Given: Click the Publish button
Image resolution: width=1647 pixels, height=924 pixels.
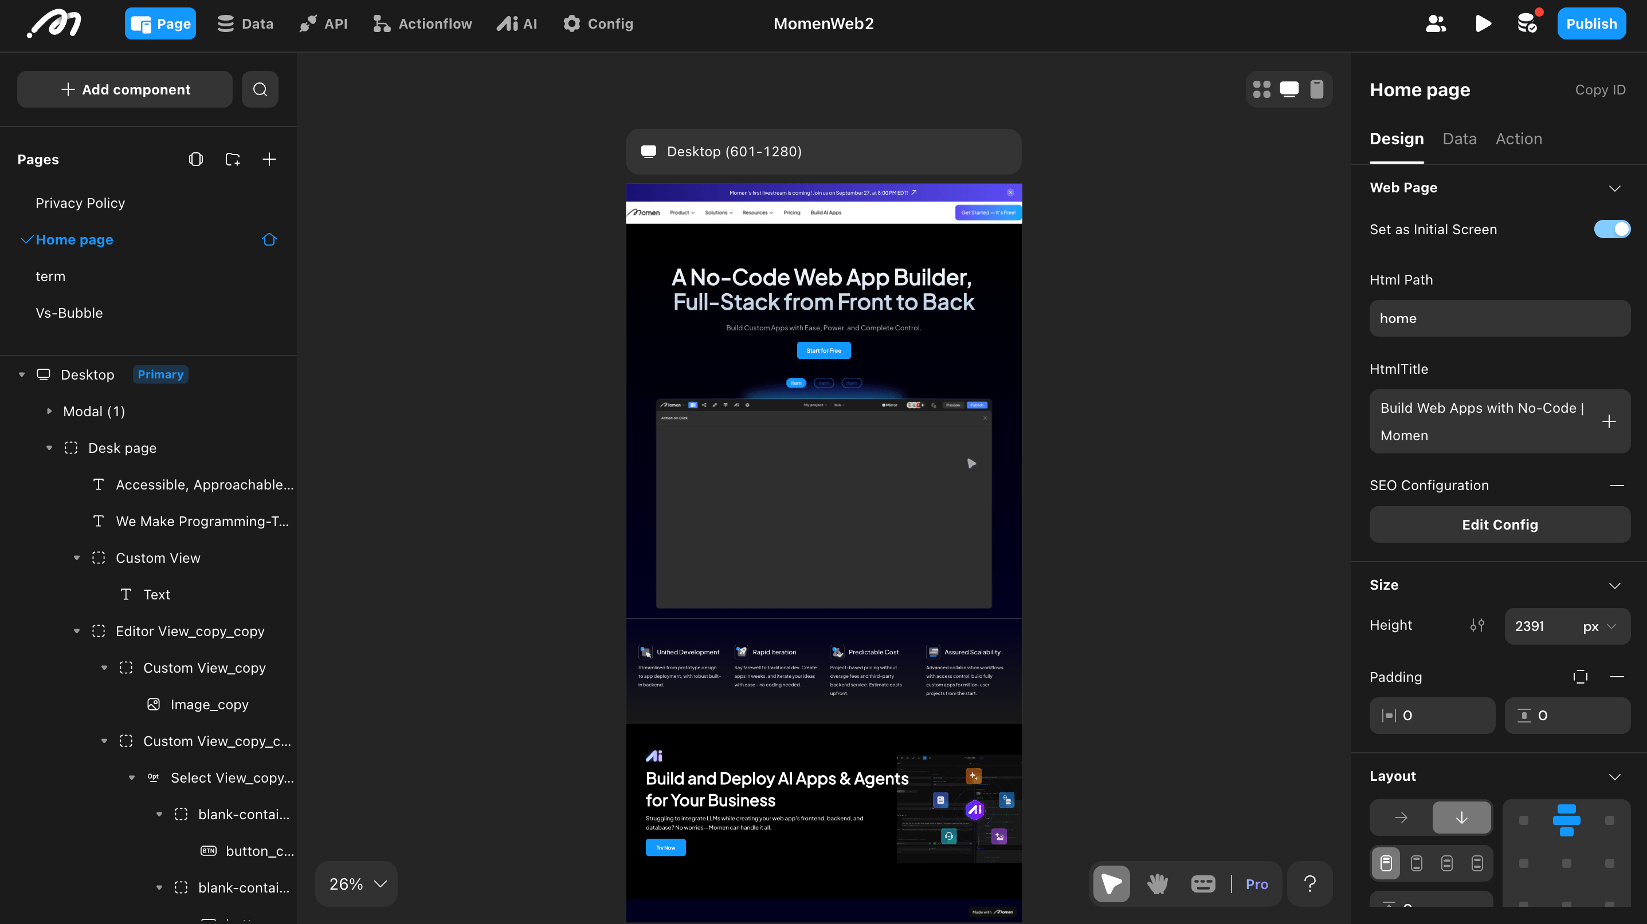Looking at the screenshot, I should click(x=1591, y=23).
